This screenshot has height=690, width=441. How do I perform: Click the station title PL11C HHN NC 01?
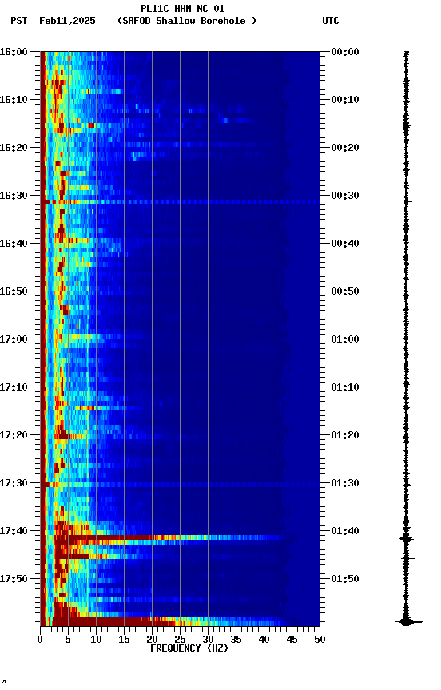(x=183, y=8)
